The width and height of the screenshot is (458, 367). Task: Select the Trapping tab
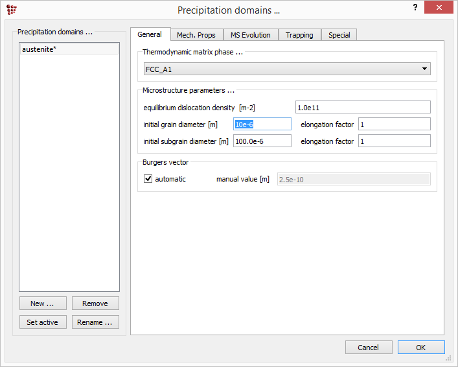pos(299,35)
